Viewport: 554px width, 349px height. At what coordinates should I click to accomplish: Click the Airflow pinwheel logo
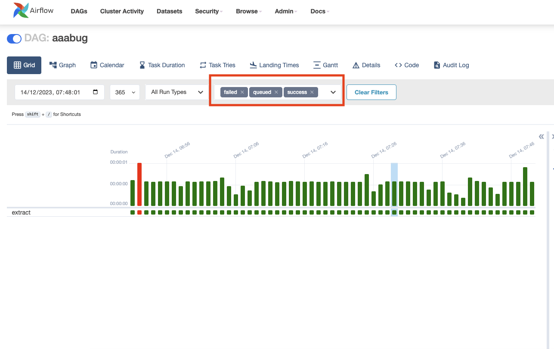21,11
